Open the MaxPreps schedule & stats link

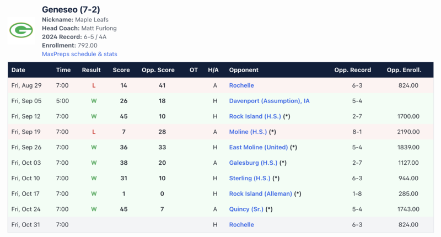click(79, 54)
